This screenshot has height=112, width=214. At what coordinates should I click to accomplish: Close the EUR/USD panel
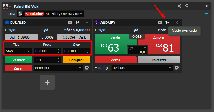(x=87, y=22)
